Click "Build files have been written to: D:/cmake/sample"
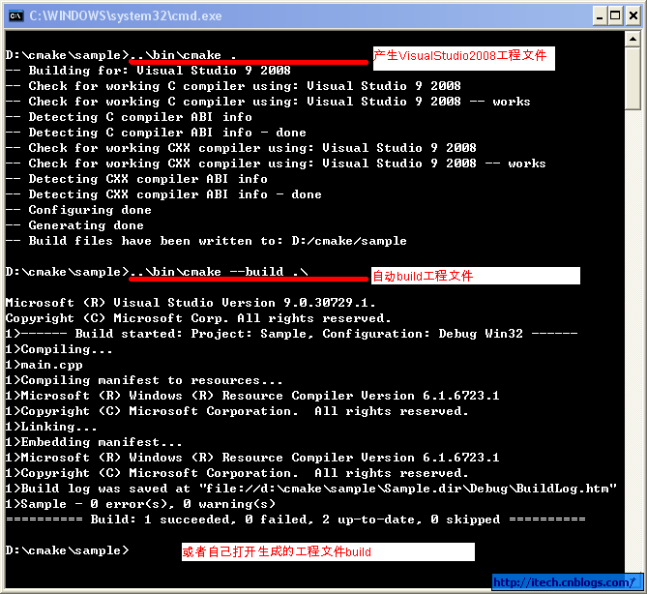 click(218, 241)
